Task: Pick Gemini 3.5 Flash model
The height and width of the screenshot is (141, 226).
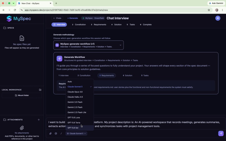Action: pyautogui.click(x=80, y=102)
